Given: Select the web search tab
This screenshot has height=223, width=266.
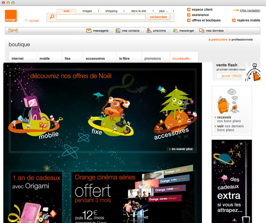Looking at the screenshot, I should (x=66, y=11).
